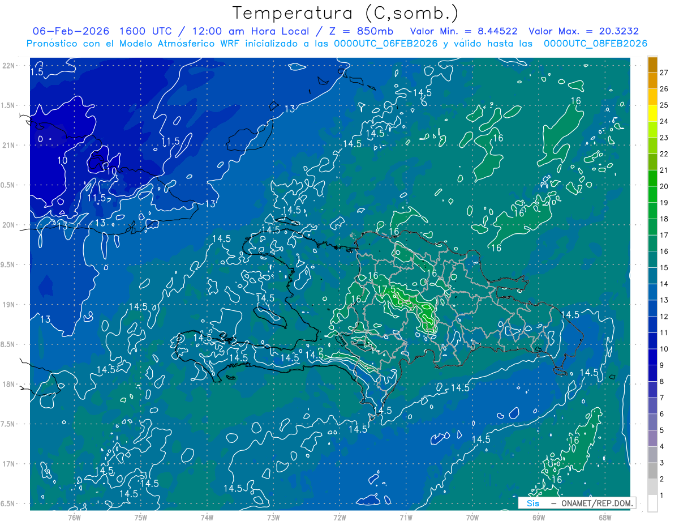The height and width of the screenshot is (525, 679).
Task: Click the "22N" latitude axis label
Action: pos(10,65)
